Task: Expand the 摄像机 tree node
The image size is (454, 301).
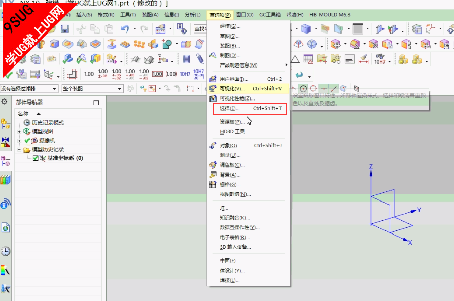Action: point(19,141)
